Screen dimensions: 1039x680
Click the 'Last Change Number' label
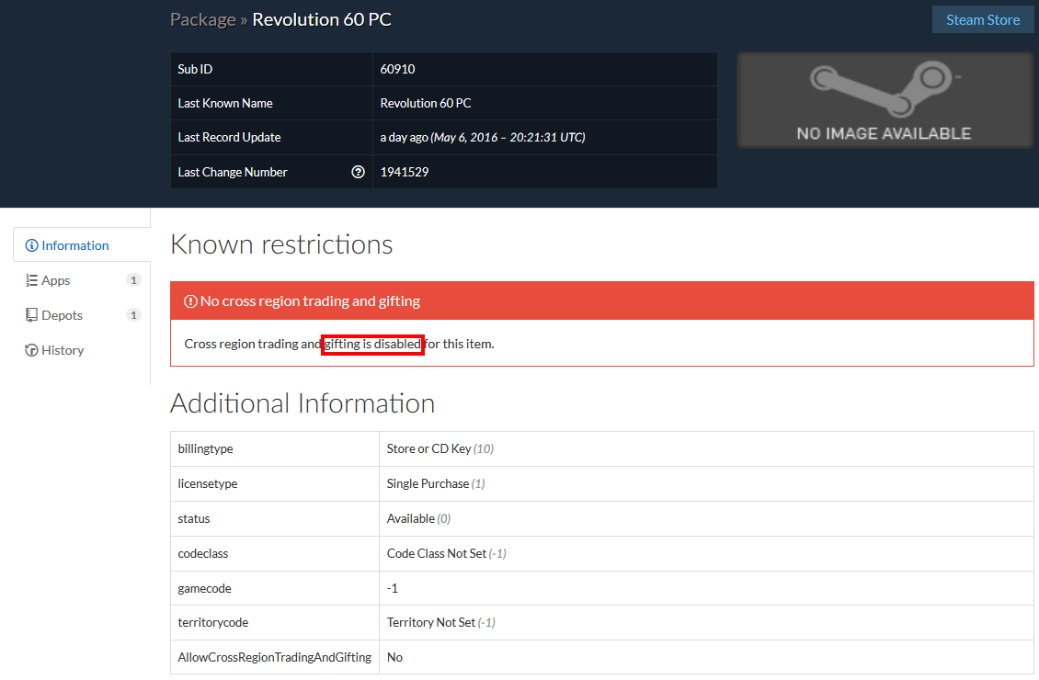233,172
